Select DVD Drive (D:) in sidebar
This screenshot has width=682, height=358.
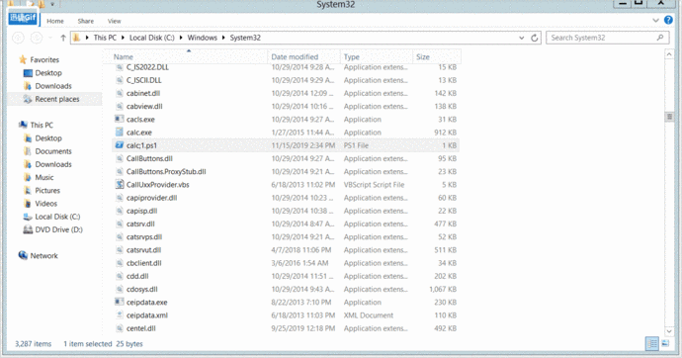click(58, 229)
